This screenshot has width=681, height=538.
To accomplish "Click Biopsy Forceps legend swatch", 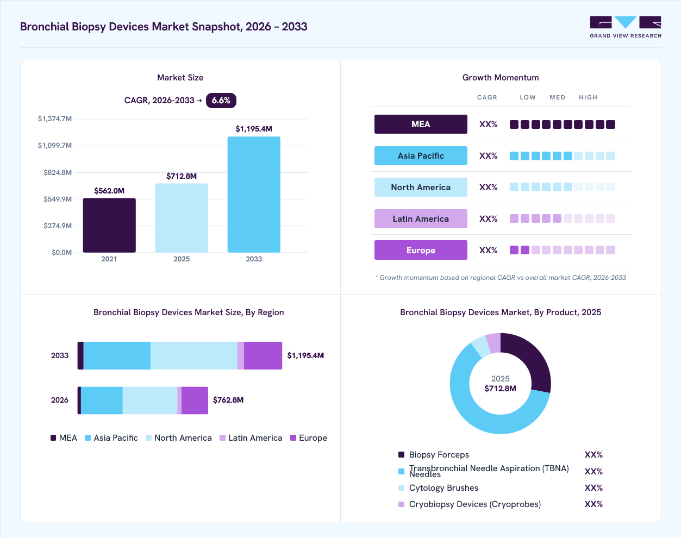I will (x=401, y=455).
